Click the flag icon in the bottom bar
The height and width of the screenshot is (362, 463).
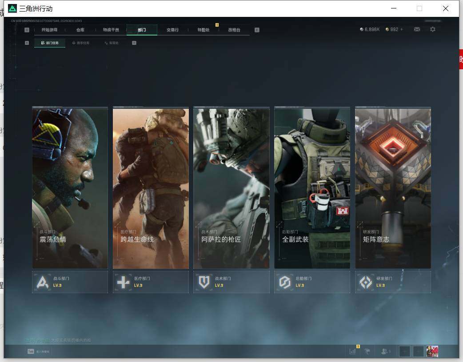(x=367, y=351)
